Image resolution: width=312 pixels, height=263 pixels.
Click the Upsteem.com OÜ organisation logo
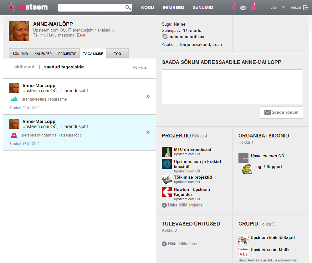[243, 158]
